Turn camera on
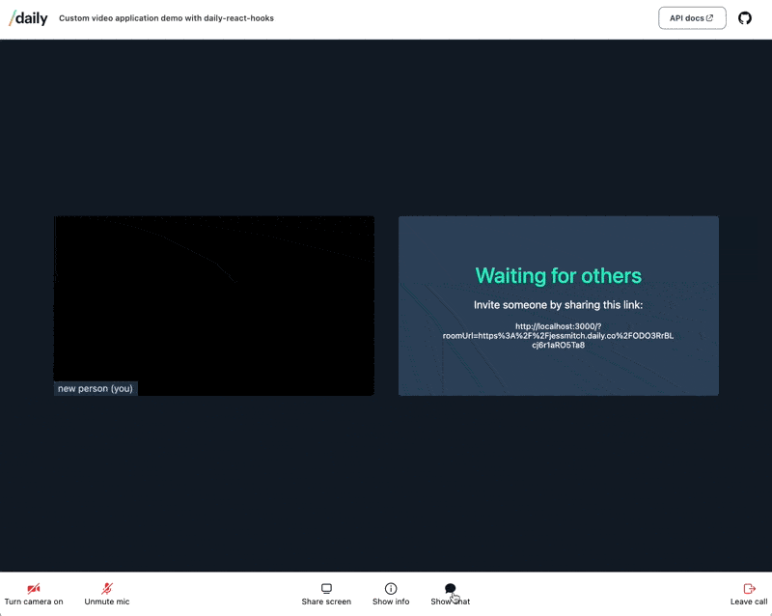The image size is (772, 616). 34,595
